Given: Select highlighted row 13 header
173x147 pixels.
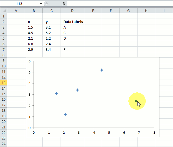Looking at the screenshot, I should (3, 83).
